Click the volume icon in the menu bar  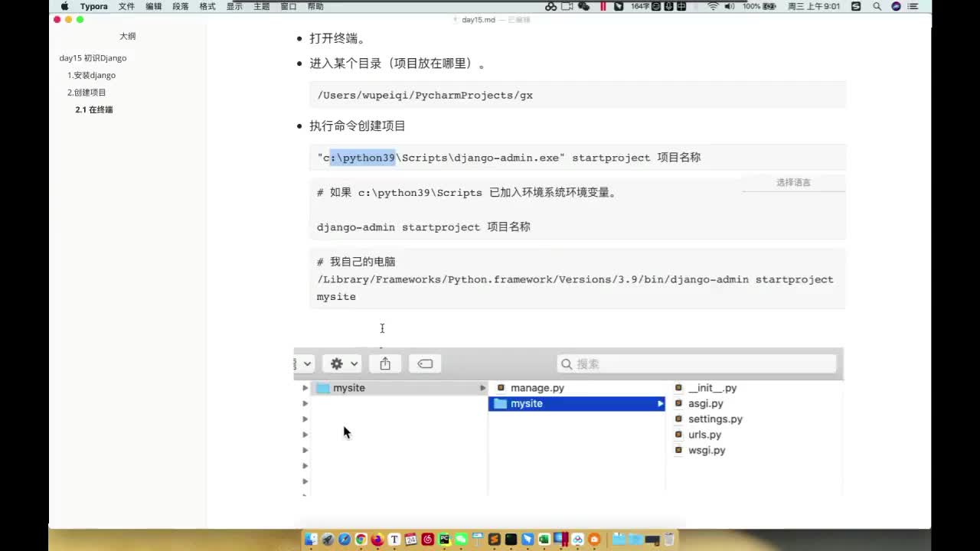click(730, 6)
